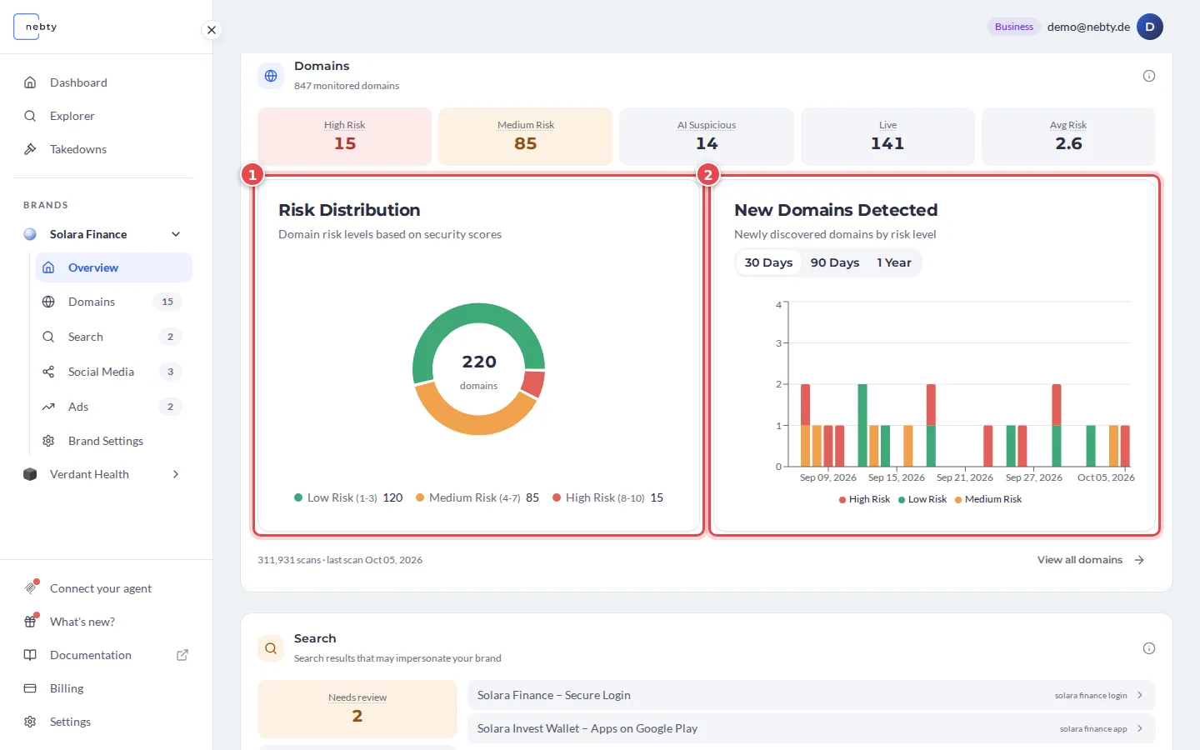The image size is (1200, 750).
Task: Click the Domains card globe icon
Action: pyautogui.click(x=271, y=76)
